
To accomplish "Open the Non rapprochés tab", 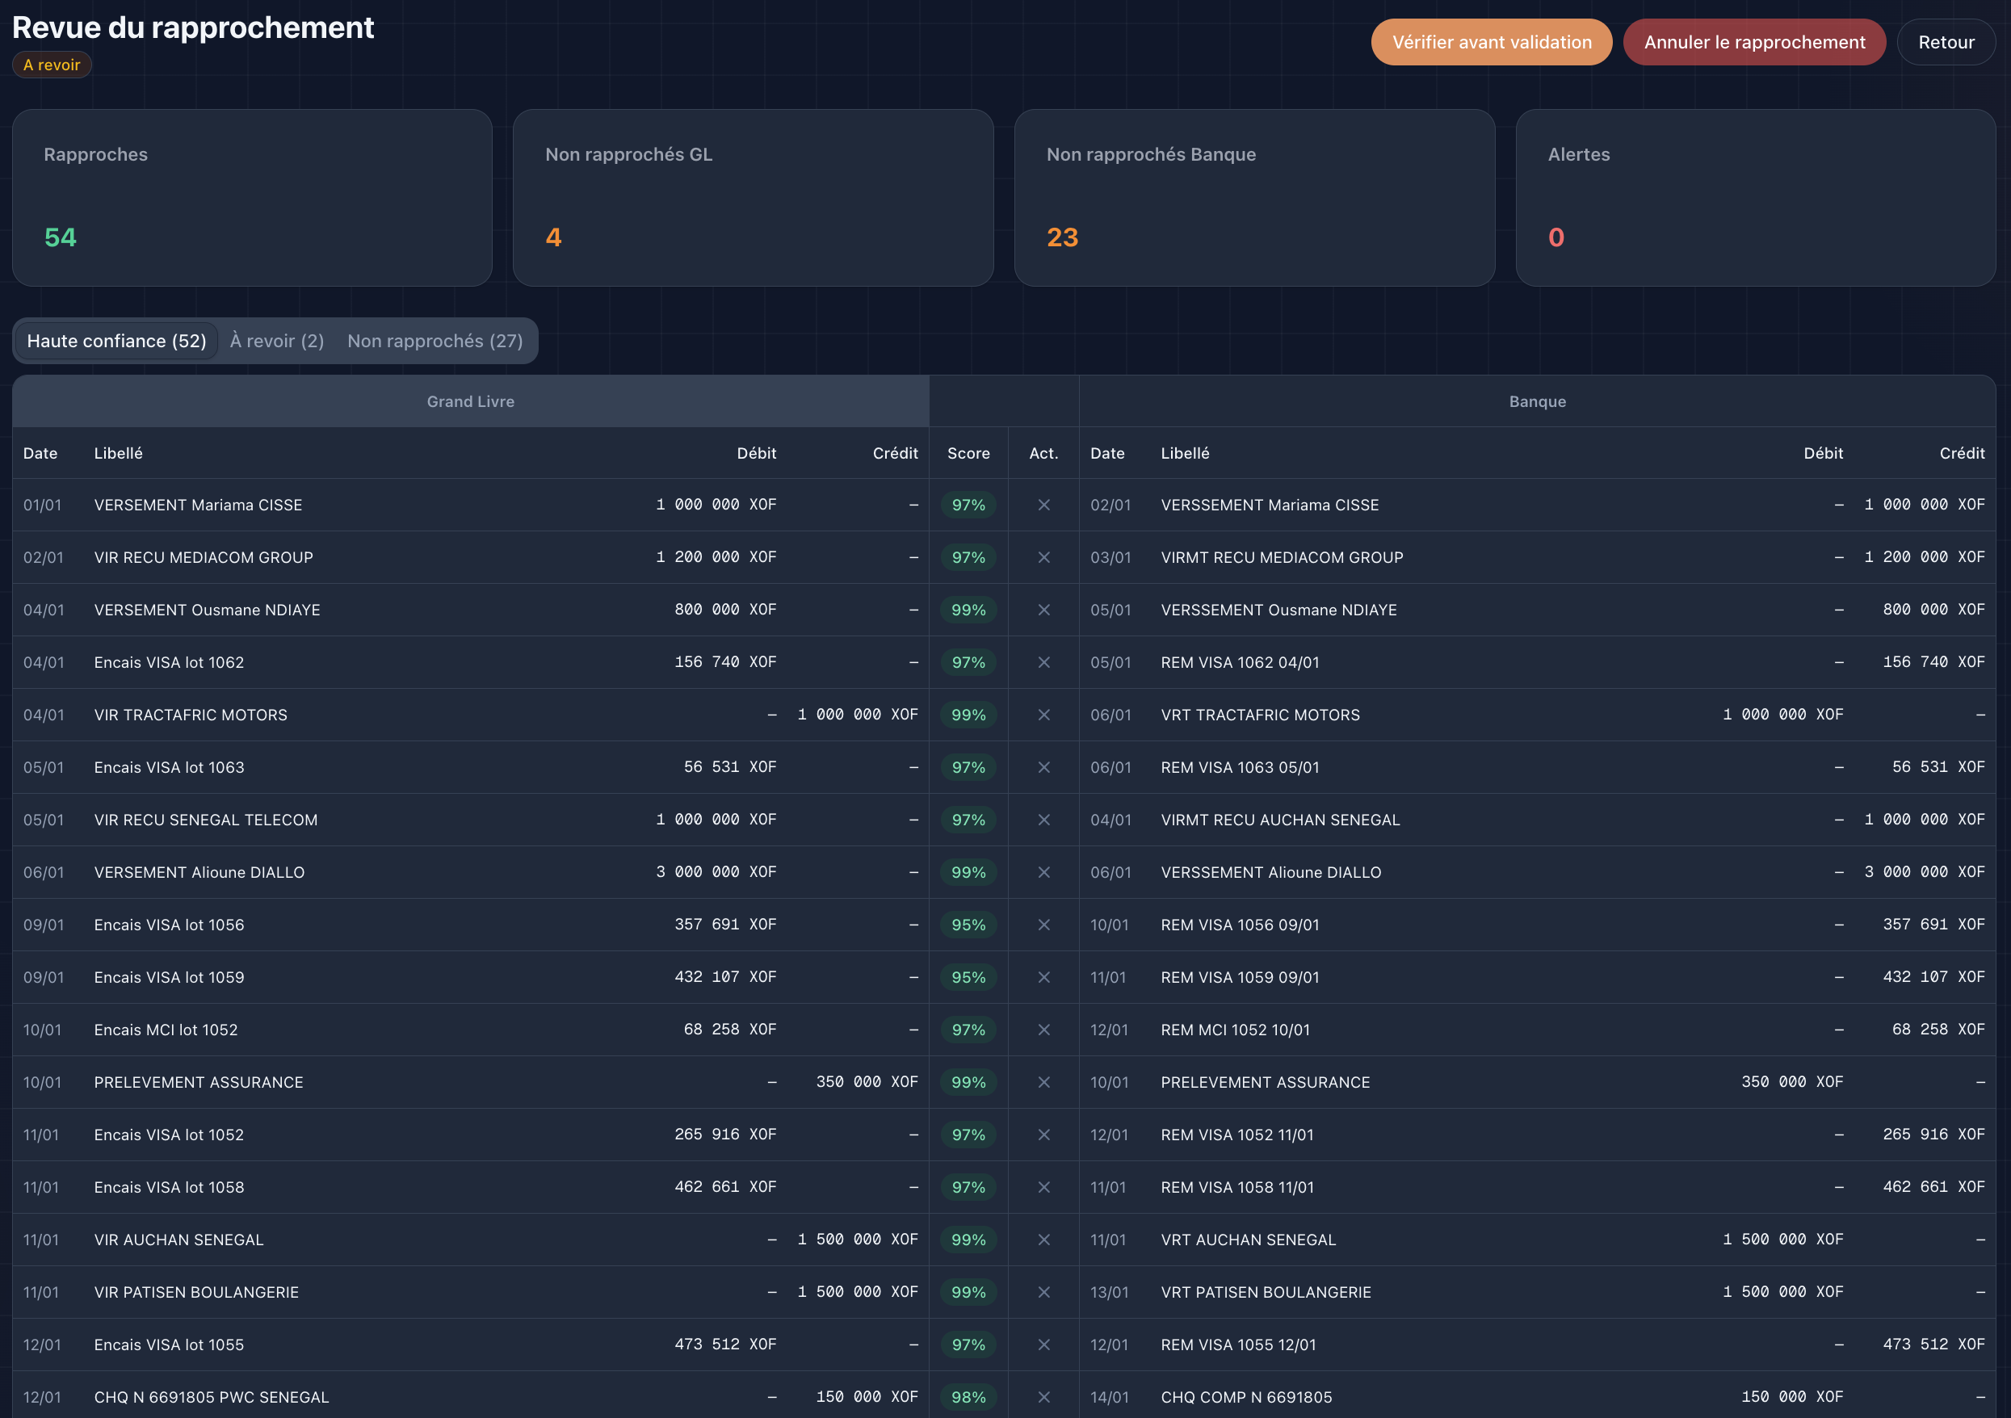I will [x=435, y=341].
